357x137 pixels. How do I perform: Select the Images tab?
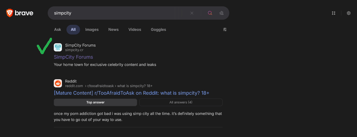coord(92,30)
